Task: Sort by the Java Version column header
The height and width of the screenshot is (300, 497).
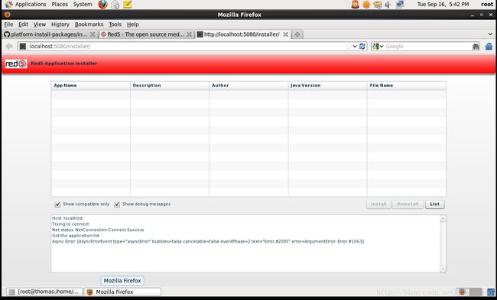Action: 327,86
